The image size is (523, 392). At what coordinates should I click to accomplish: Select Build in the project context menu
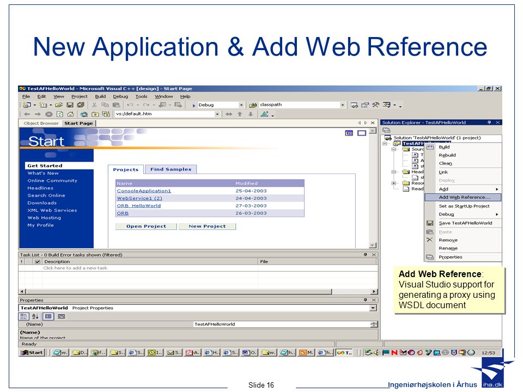463,147
